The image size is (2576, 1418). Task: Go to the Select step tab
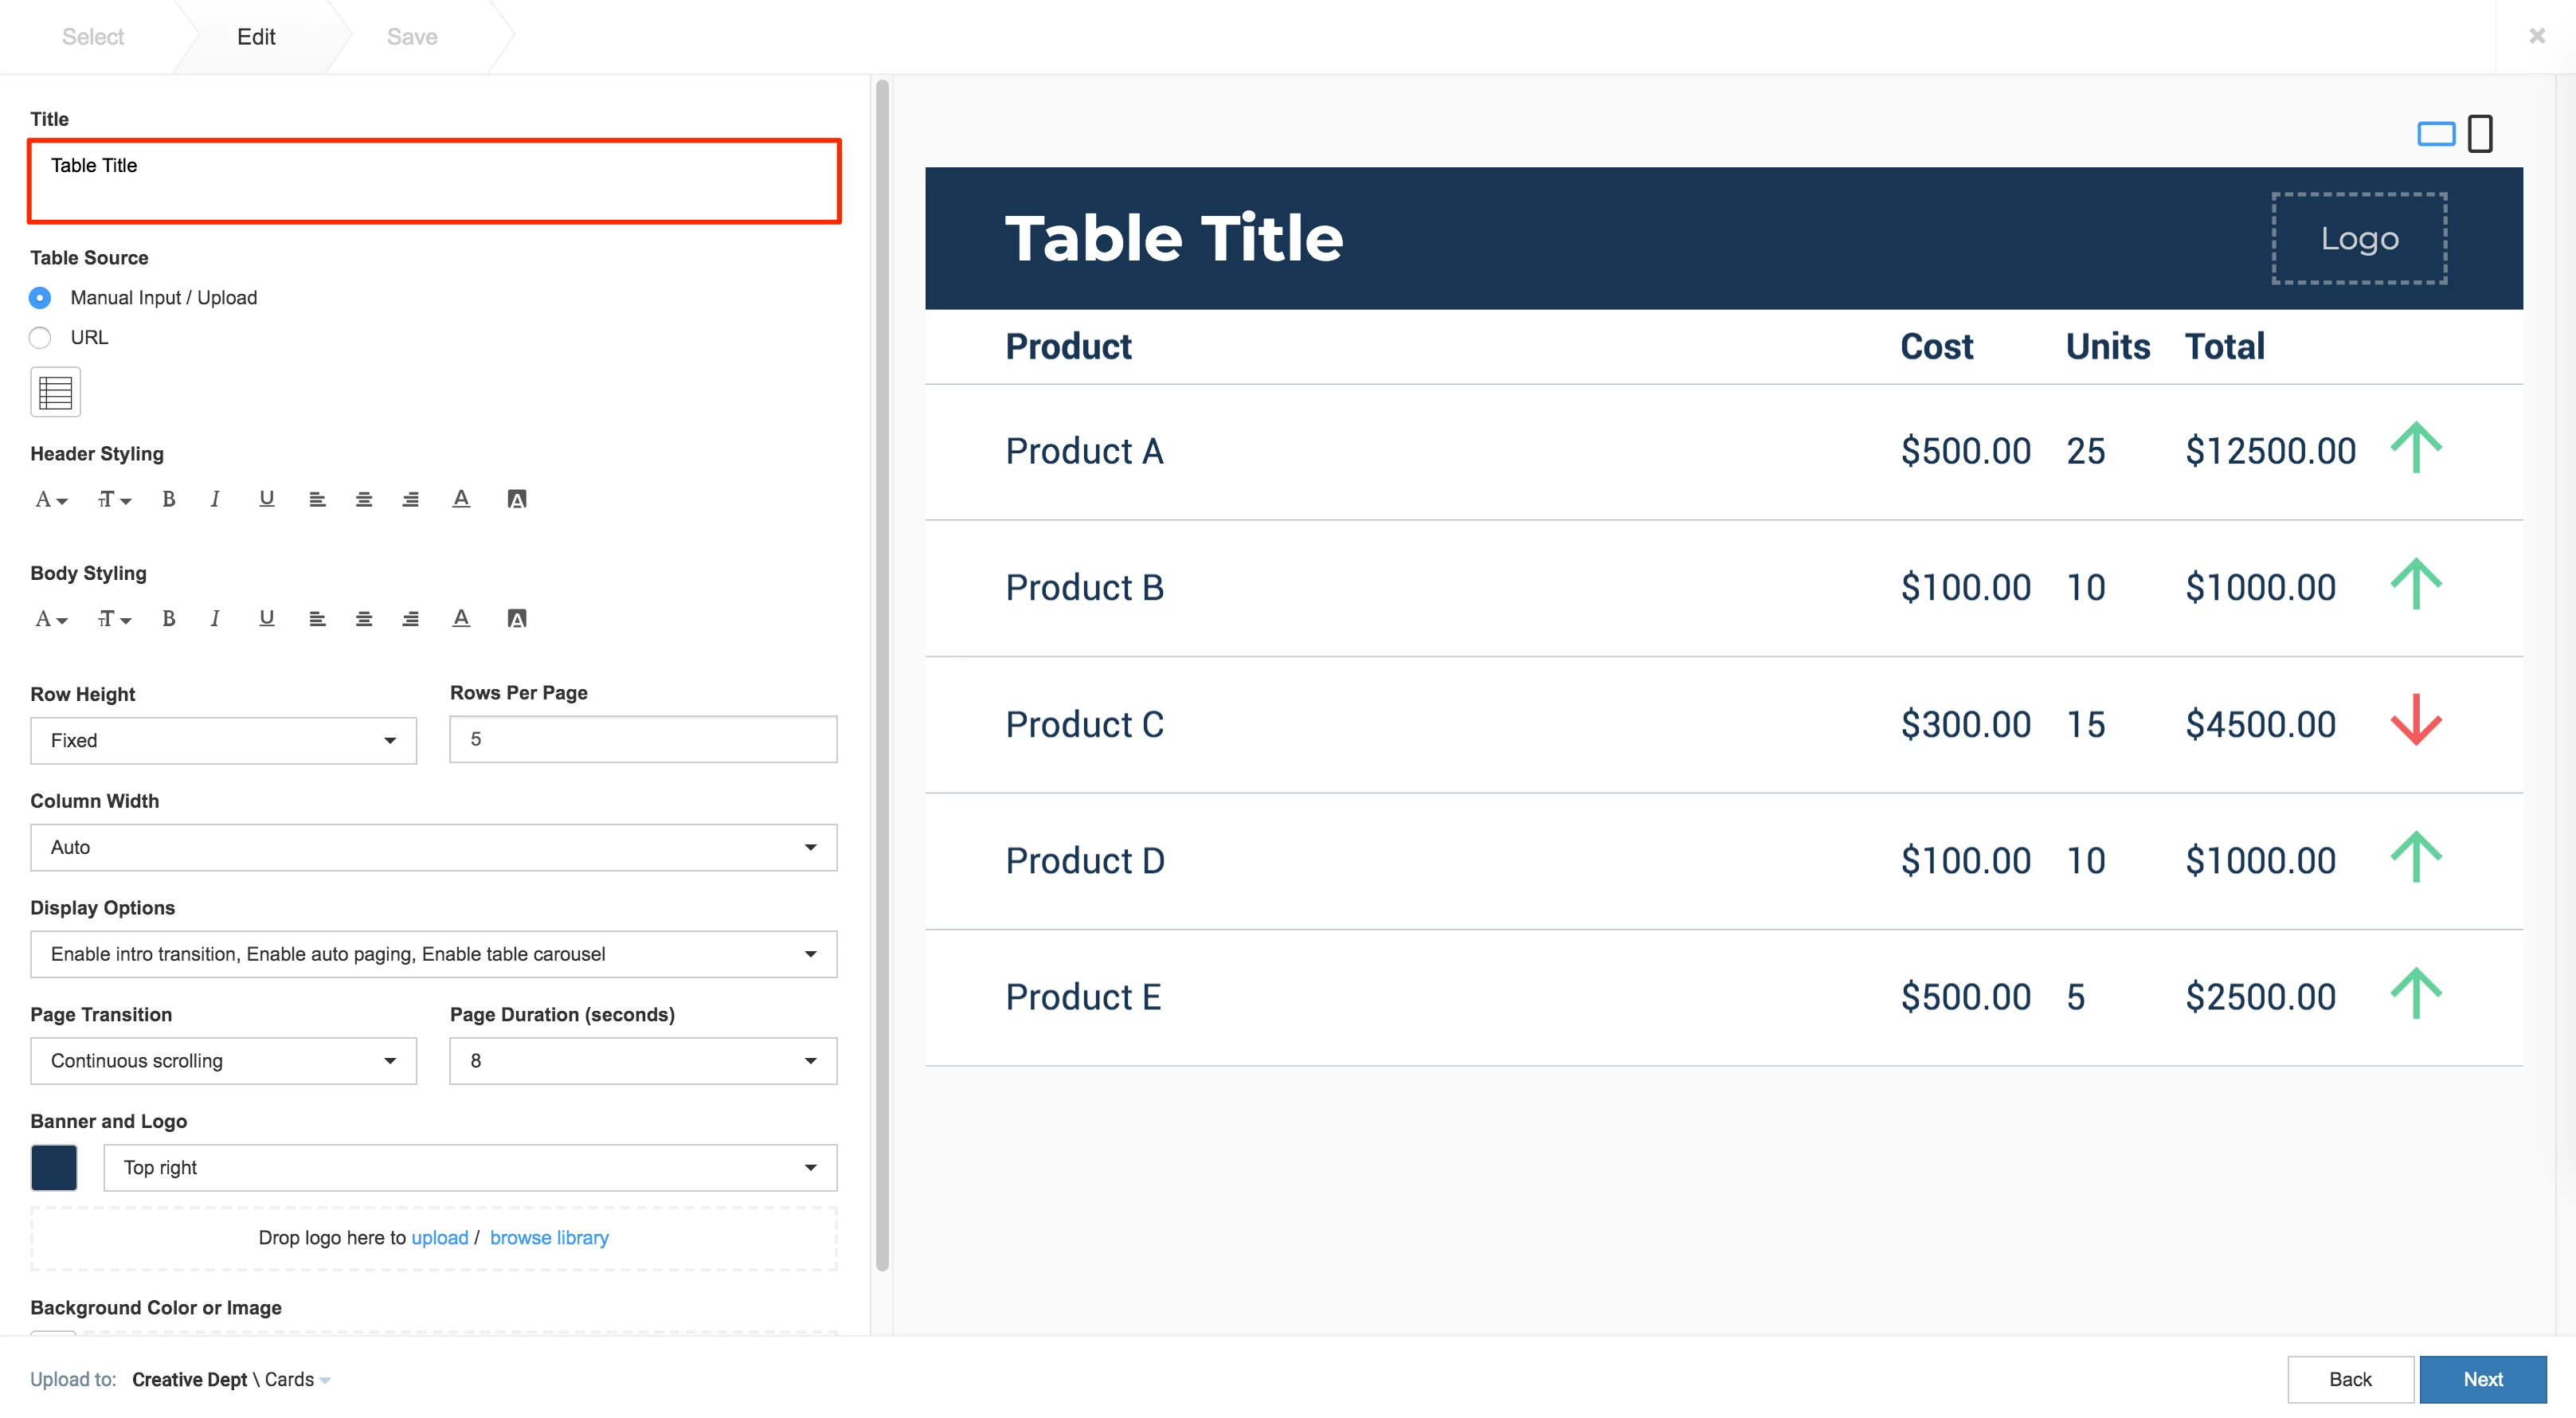pyautogui.click(x=93, y=36)
